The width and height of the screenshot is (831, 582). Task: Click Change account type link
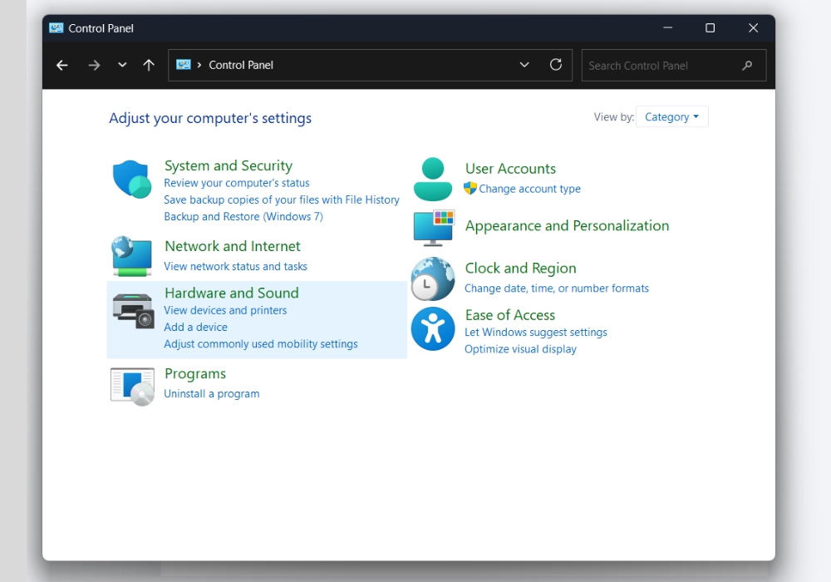(x=529, y=189)
